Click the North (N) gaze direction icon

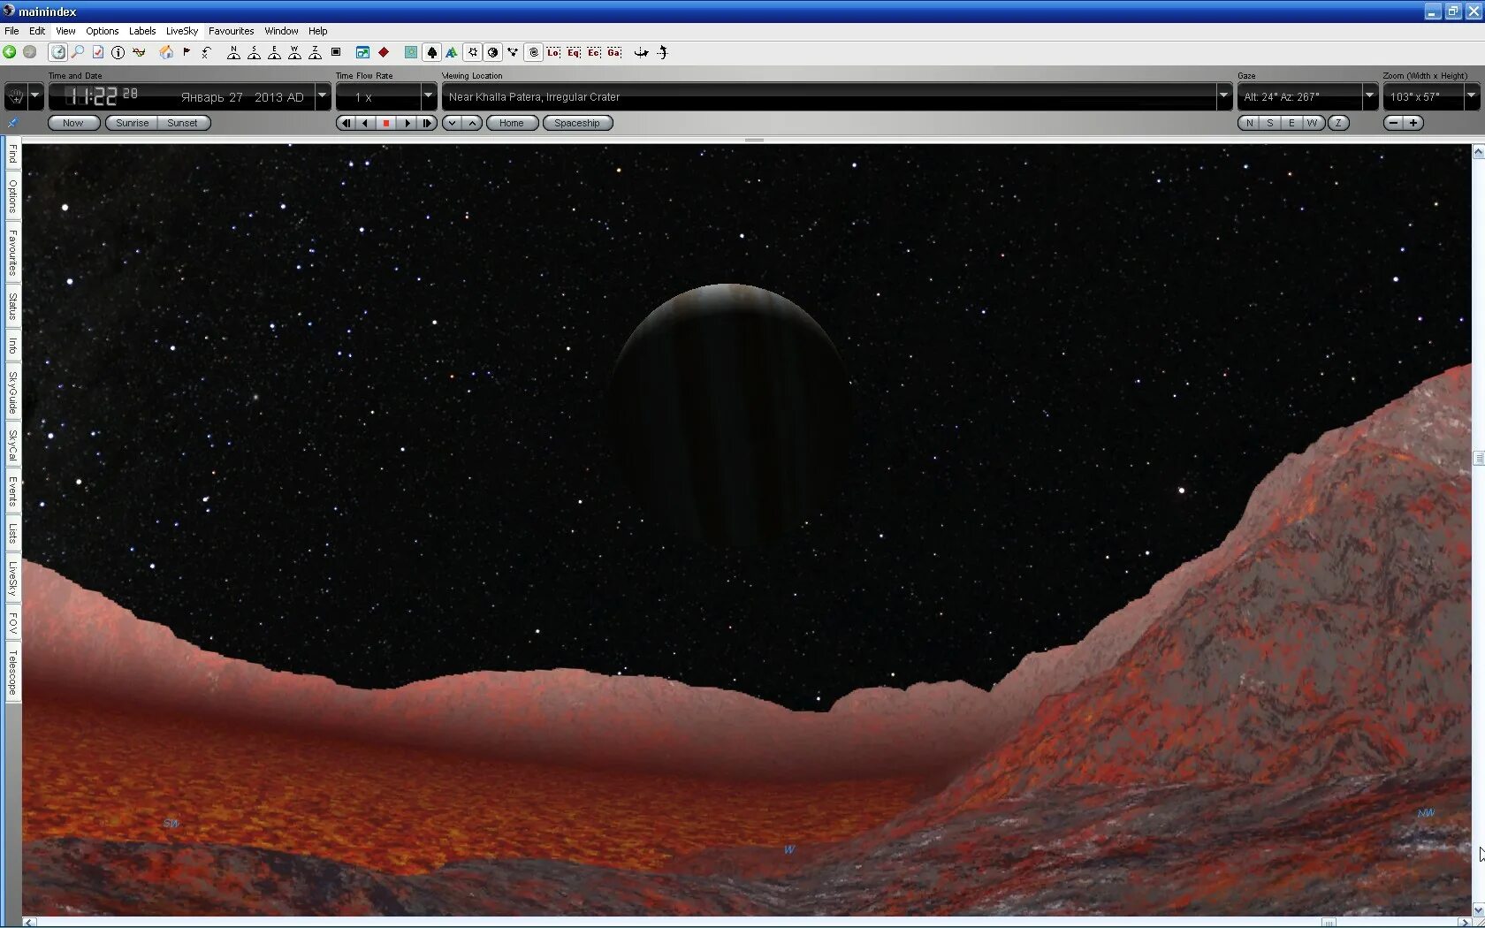[233, 52]
